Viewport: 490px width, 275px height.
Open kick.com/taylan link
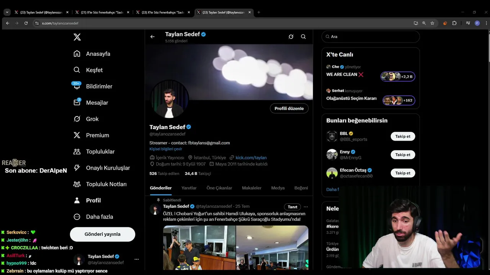pyautogui.click(x=251, y=157)
